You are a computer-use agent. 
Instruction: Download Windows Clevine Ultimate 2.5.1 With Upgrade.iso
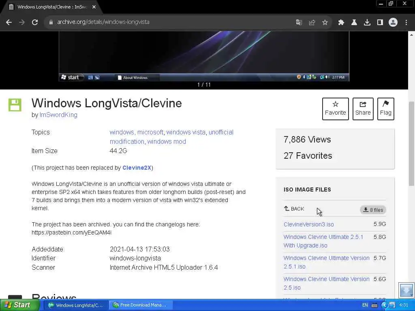pyautogui.click(x=323, y=241)
